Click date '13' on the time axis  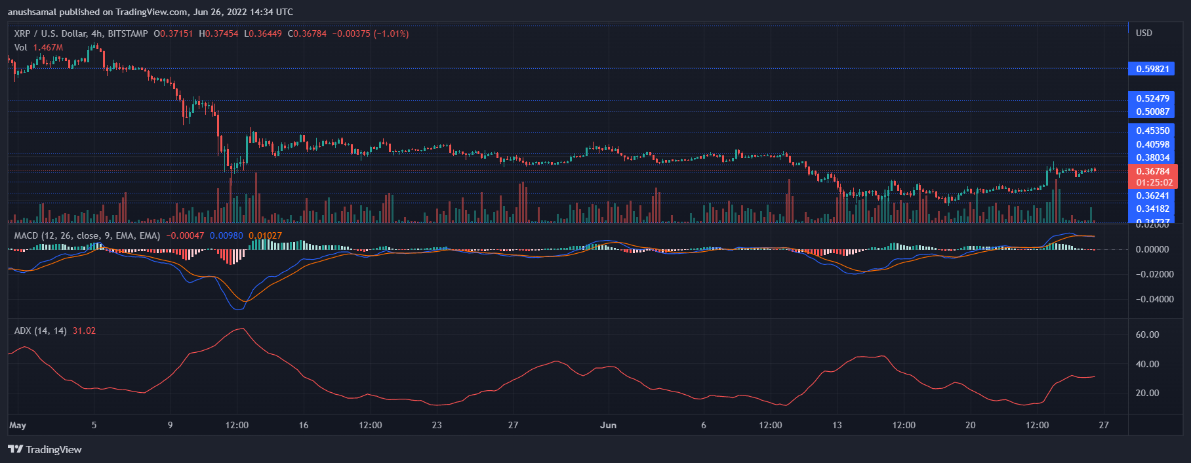click(837, 425)
